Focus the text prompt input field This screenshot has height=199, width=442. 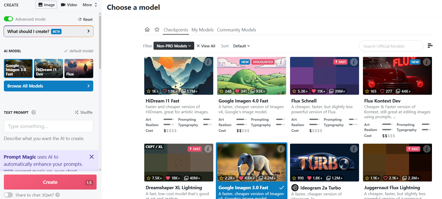click(x=48, y=126)
